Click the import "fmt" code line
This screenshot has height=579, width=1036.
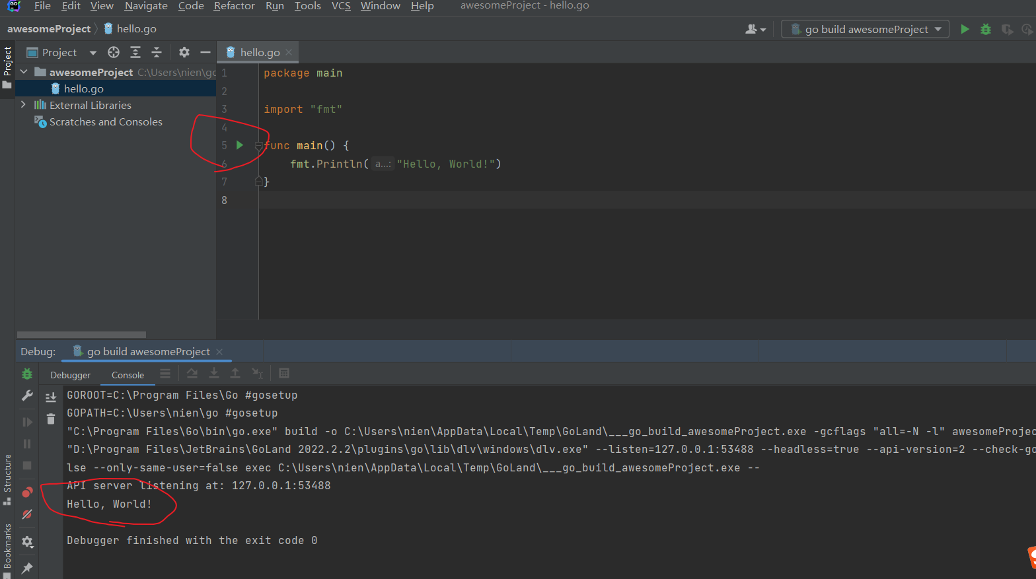303,109
